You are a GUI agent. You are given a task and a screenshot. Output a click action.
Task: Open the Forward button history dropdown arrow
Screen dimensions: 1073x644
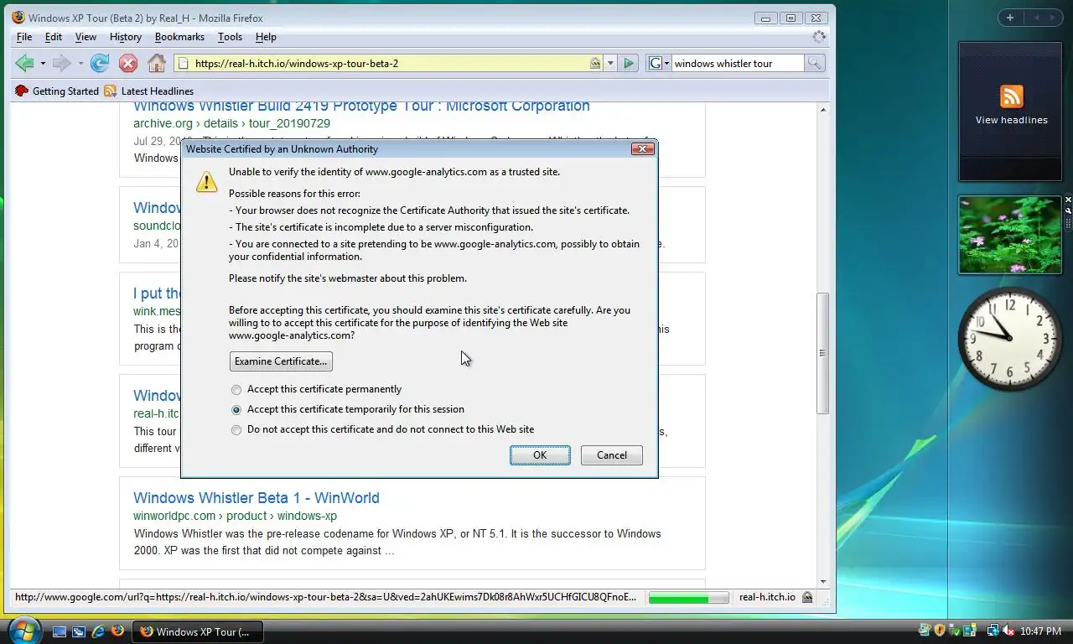80,64
